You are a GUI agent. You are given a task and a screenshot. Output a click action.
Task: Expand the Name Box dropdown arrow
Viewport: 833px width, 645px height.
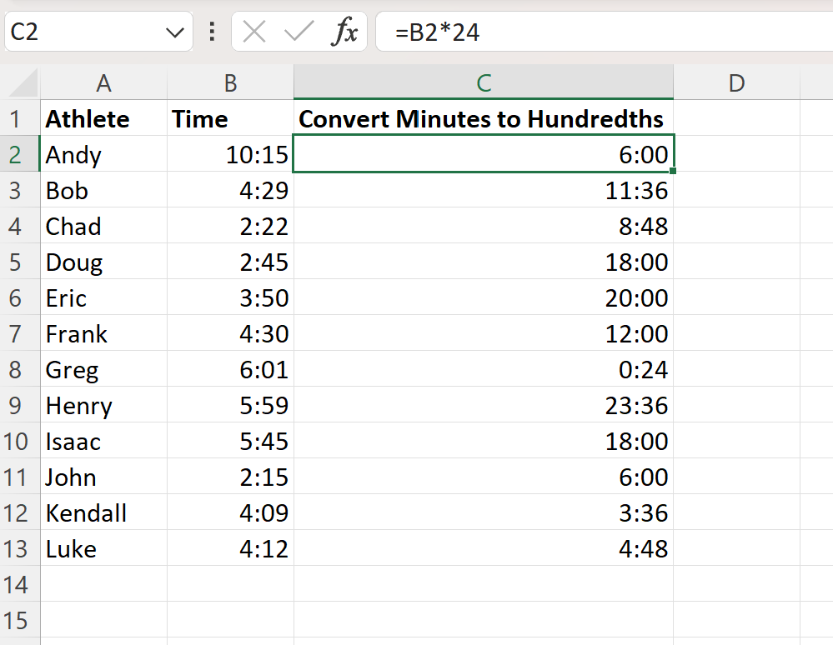[174, 32]
